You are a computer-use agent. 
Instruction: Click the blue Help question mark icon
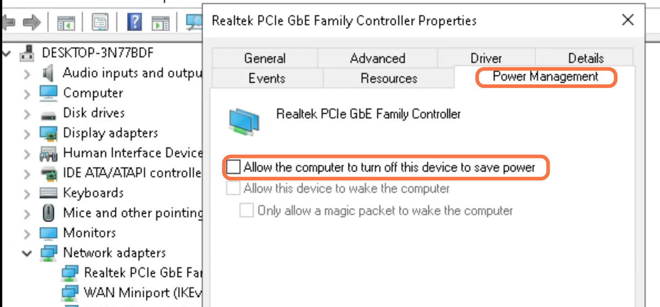134,22
